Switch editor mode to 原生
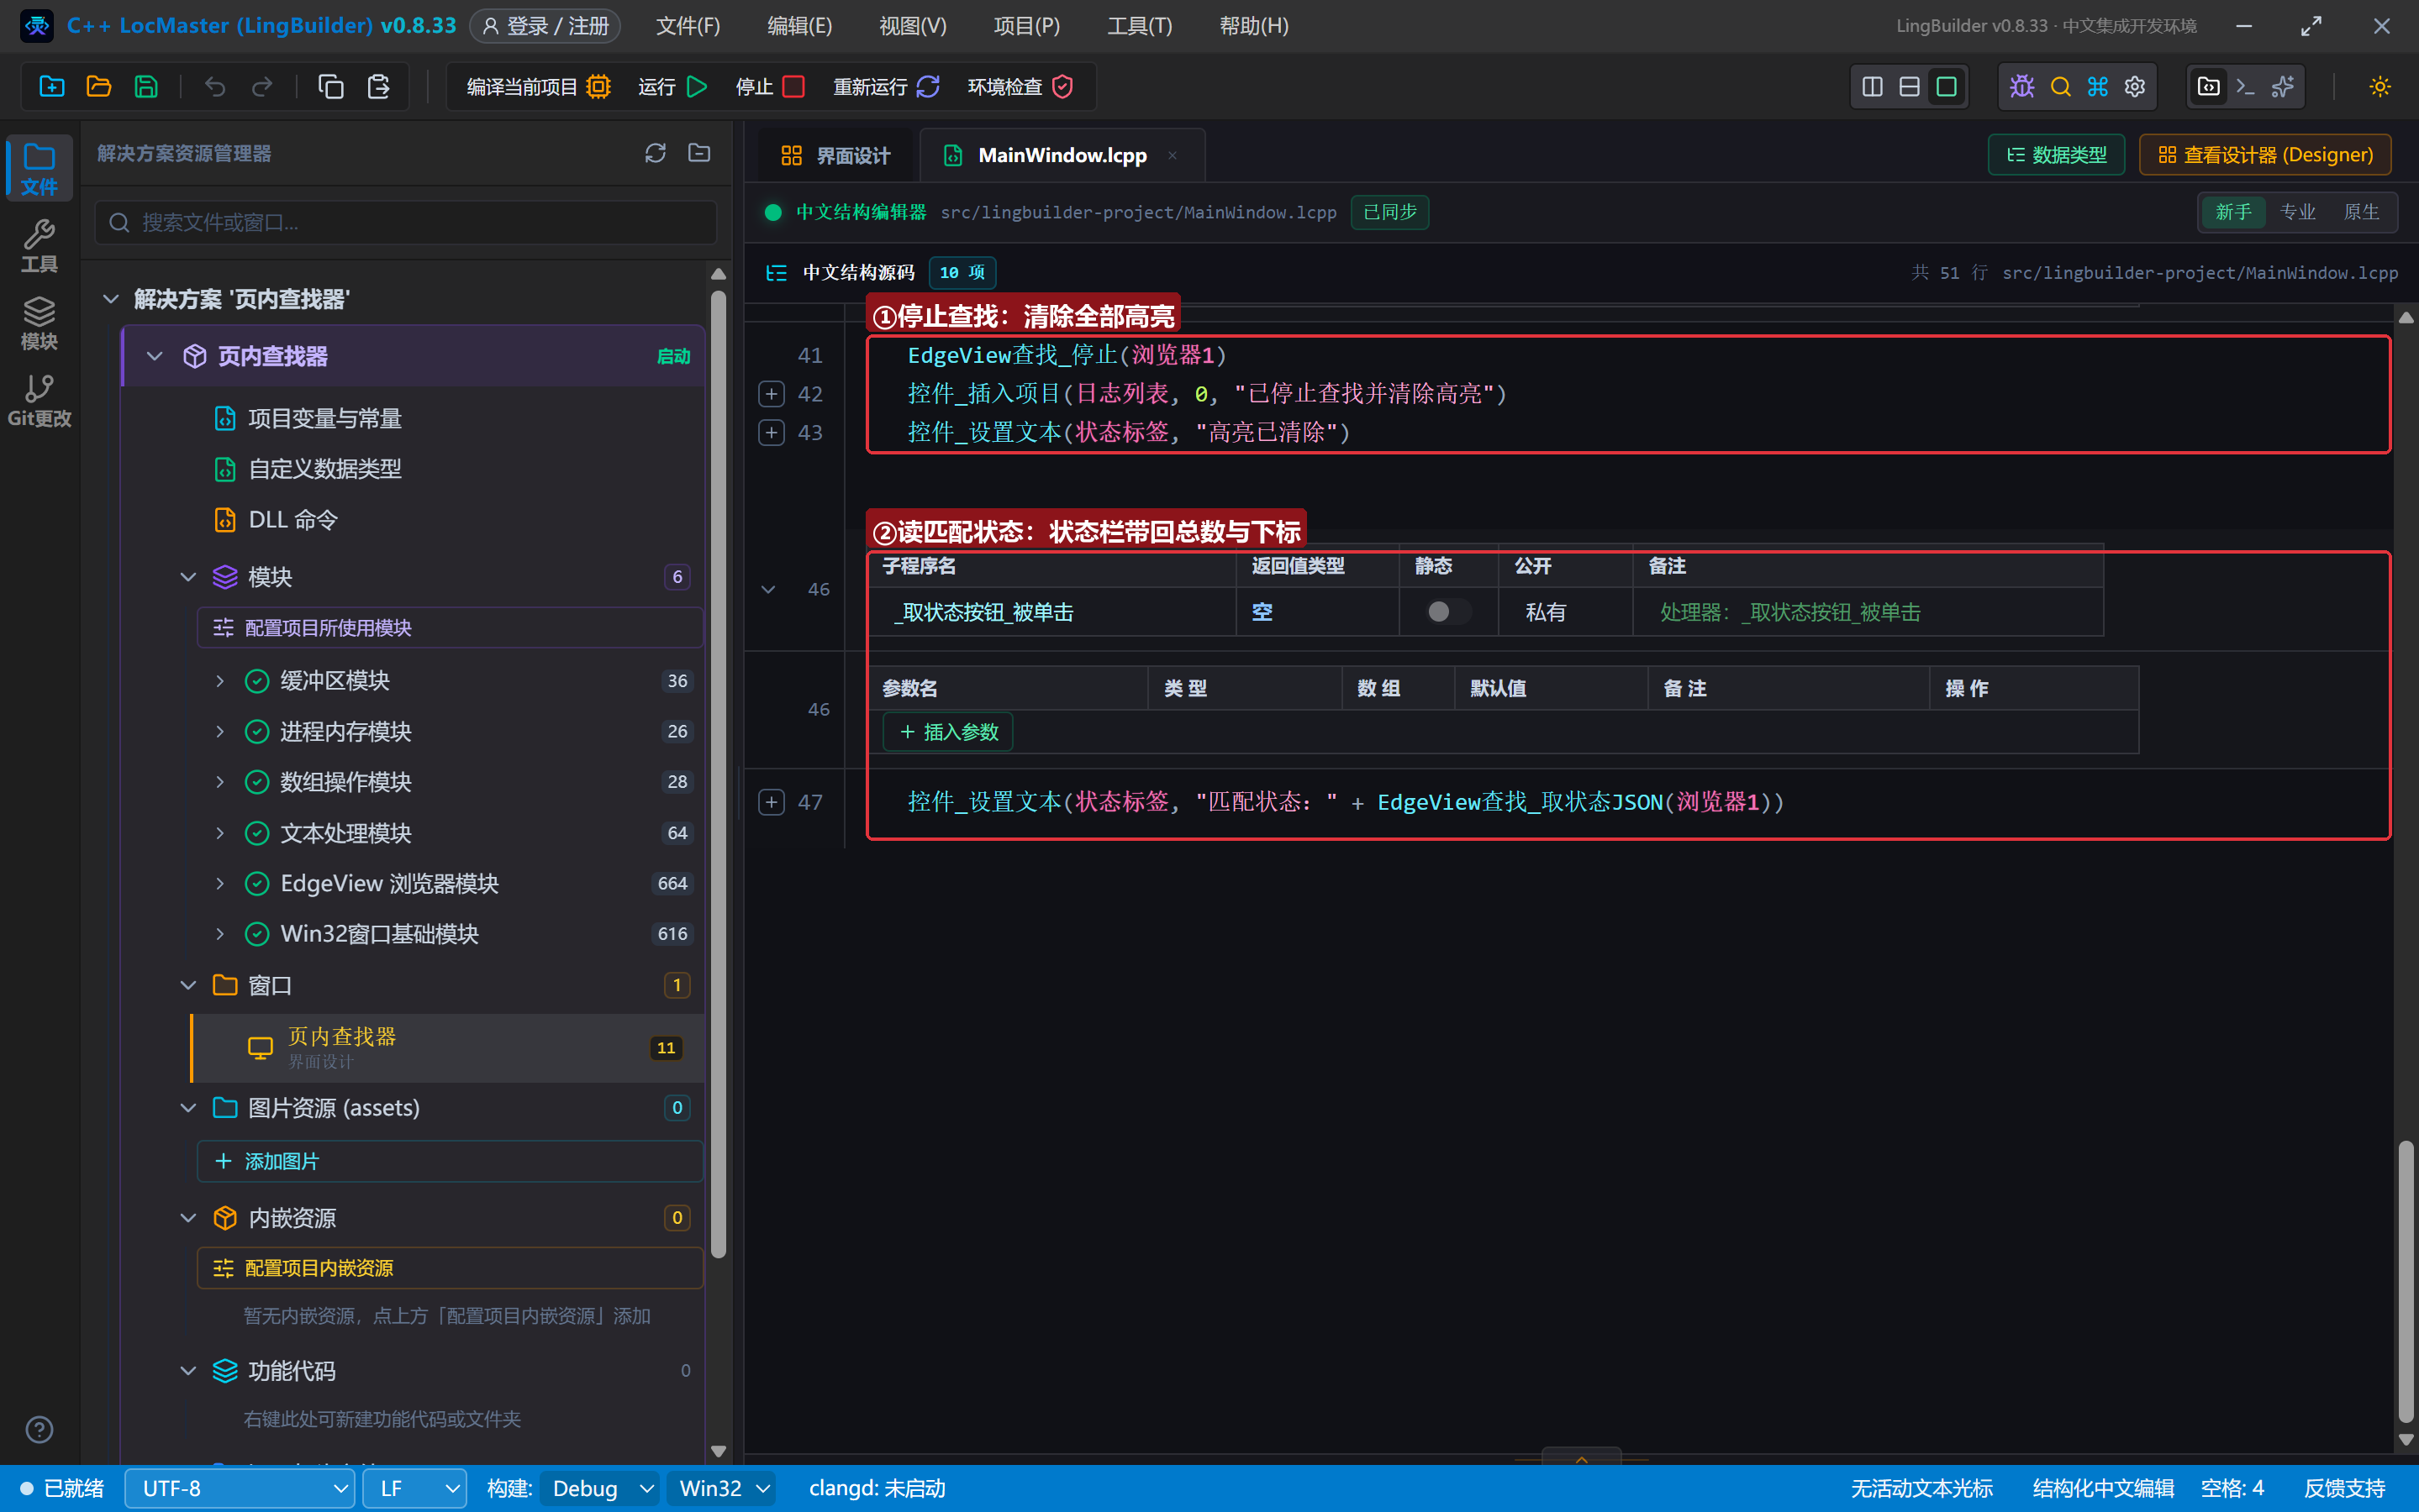Image resolution: width=2419 pixels, height=1512 pixels. [x=2361, y=212]
